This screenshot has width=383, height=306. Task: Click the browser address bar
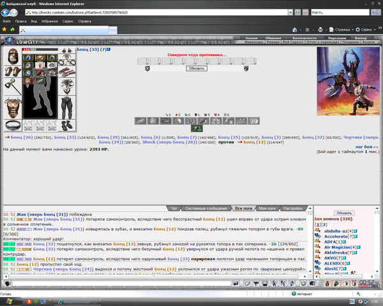pos(156,12)
